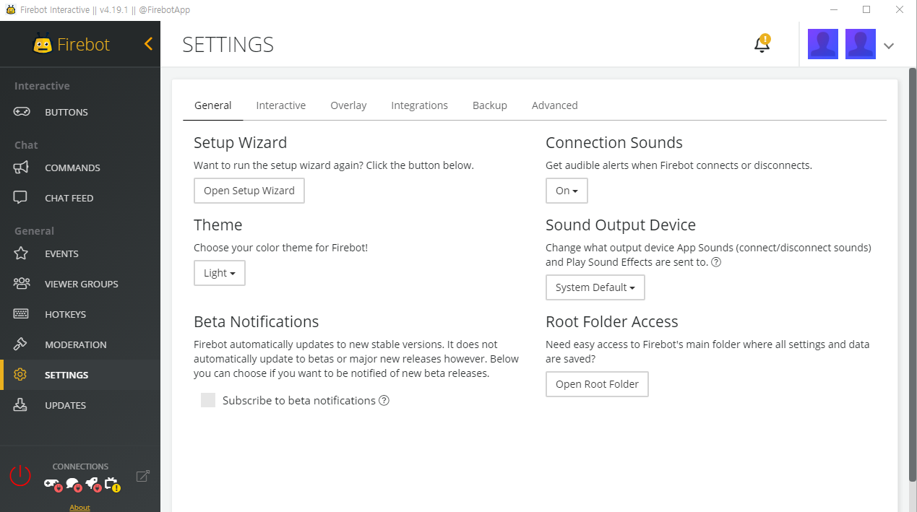Open the Light theme dropdown

point(220,273)
